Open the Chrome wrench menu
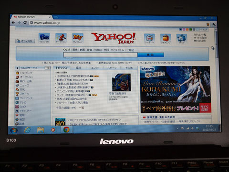 [x=213, y=24]
